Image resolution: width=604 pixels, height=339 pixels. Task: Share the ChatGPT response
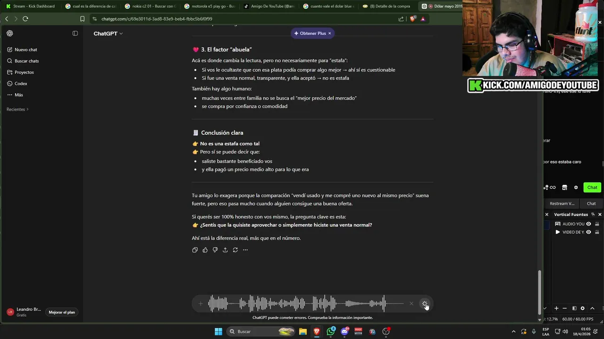(x=225, y=250)
